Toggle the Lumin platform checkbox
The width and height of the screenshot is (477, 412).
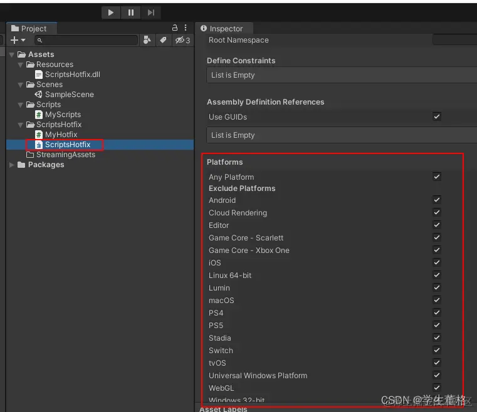(437, 287)
